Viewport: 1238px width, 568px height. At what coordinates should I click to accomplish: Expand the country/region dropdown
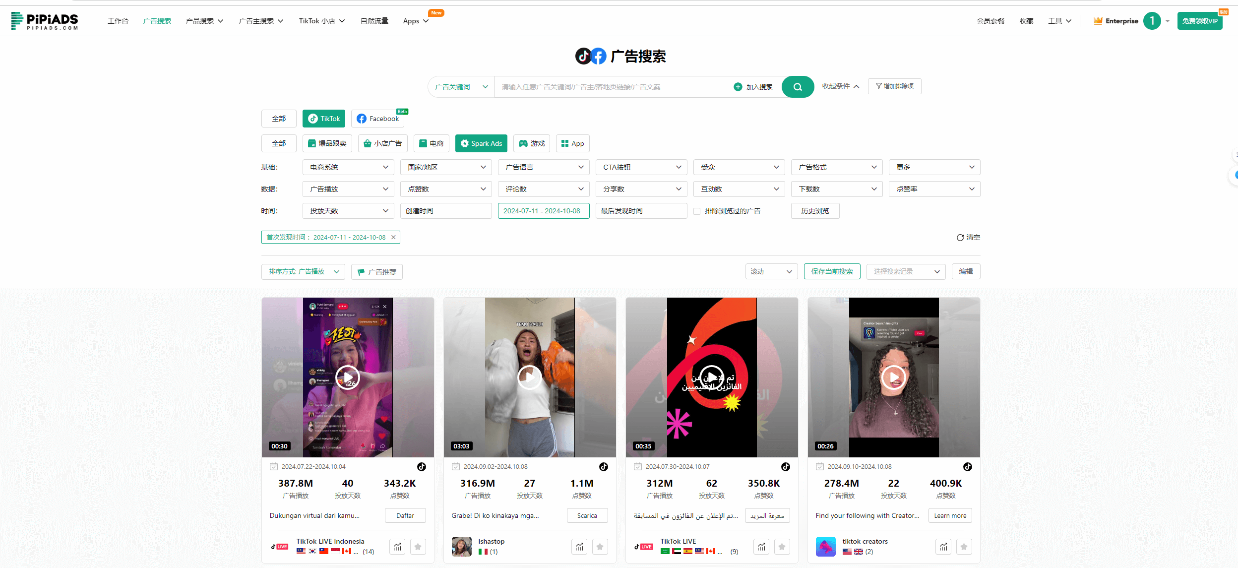tap(445, 167)
